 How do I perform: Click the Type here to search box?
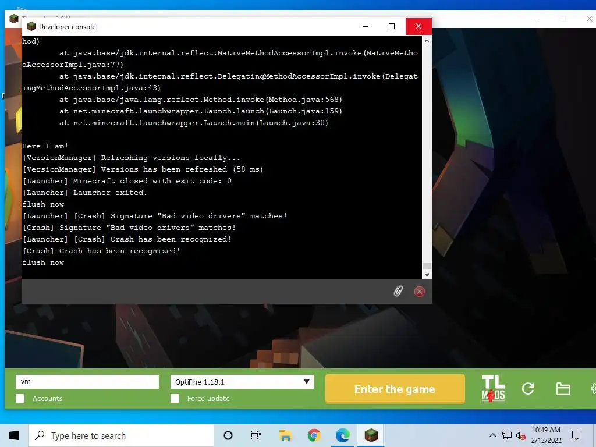(x=121, y=435)
